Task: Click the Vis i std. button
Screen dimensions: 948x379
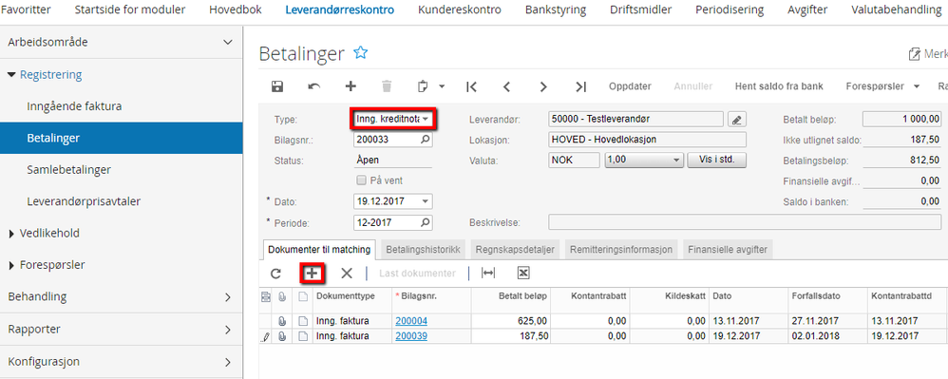Action: [x=716, y=161]
